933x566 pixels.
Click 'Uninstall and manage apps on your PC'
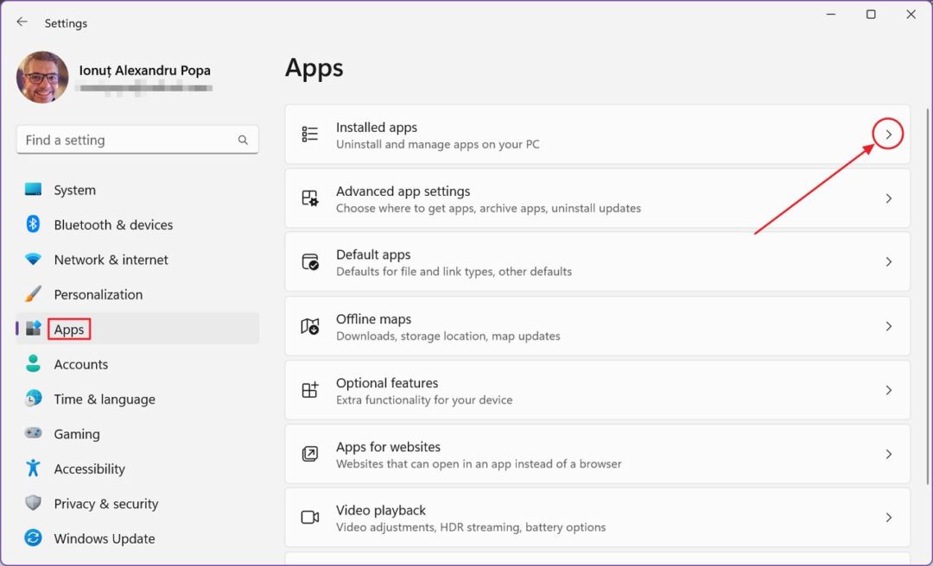click(x=437, y=144)
